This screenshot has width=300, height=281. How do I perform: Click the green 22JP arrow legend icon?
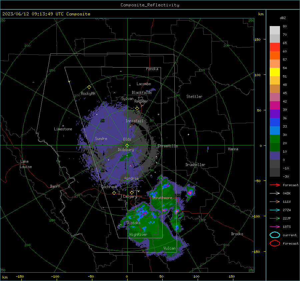275,218
